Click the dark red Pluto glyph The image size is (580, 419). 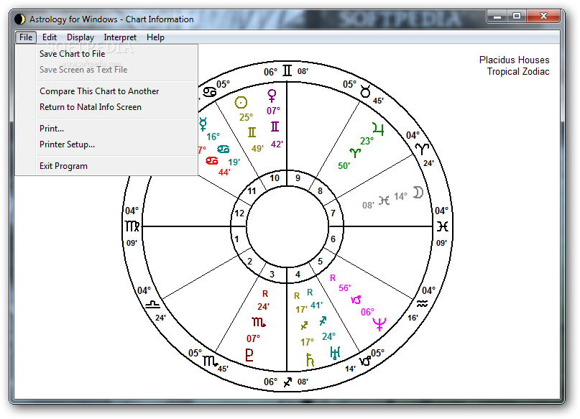point(249,354)
